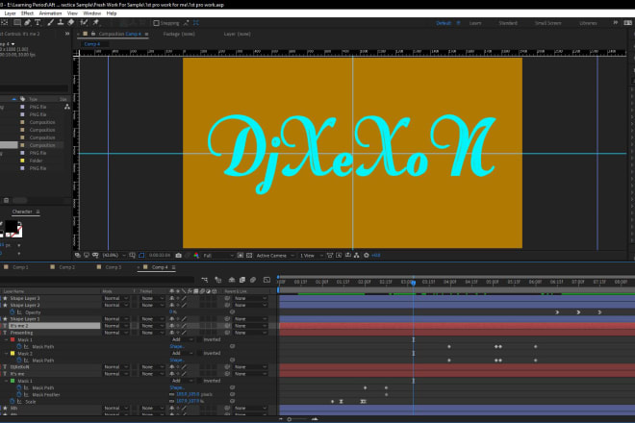
Task: Open Active Camera view dropdown
Action: [x=275, y=256]
